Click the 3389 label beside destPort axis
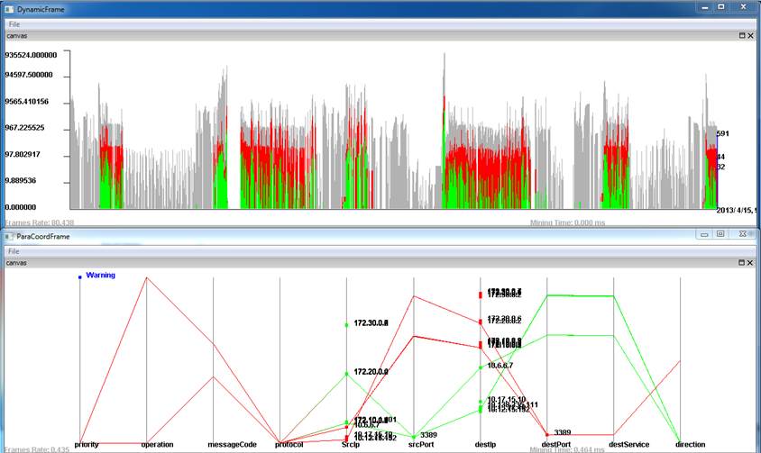This screenshot has height=453, width=761. (563, 432)
